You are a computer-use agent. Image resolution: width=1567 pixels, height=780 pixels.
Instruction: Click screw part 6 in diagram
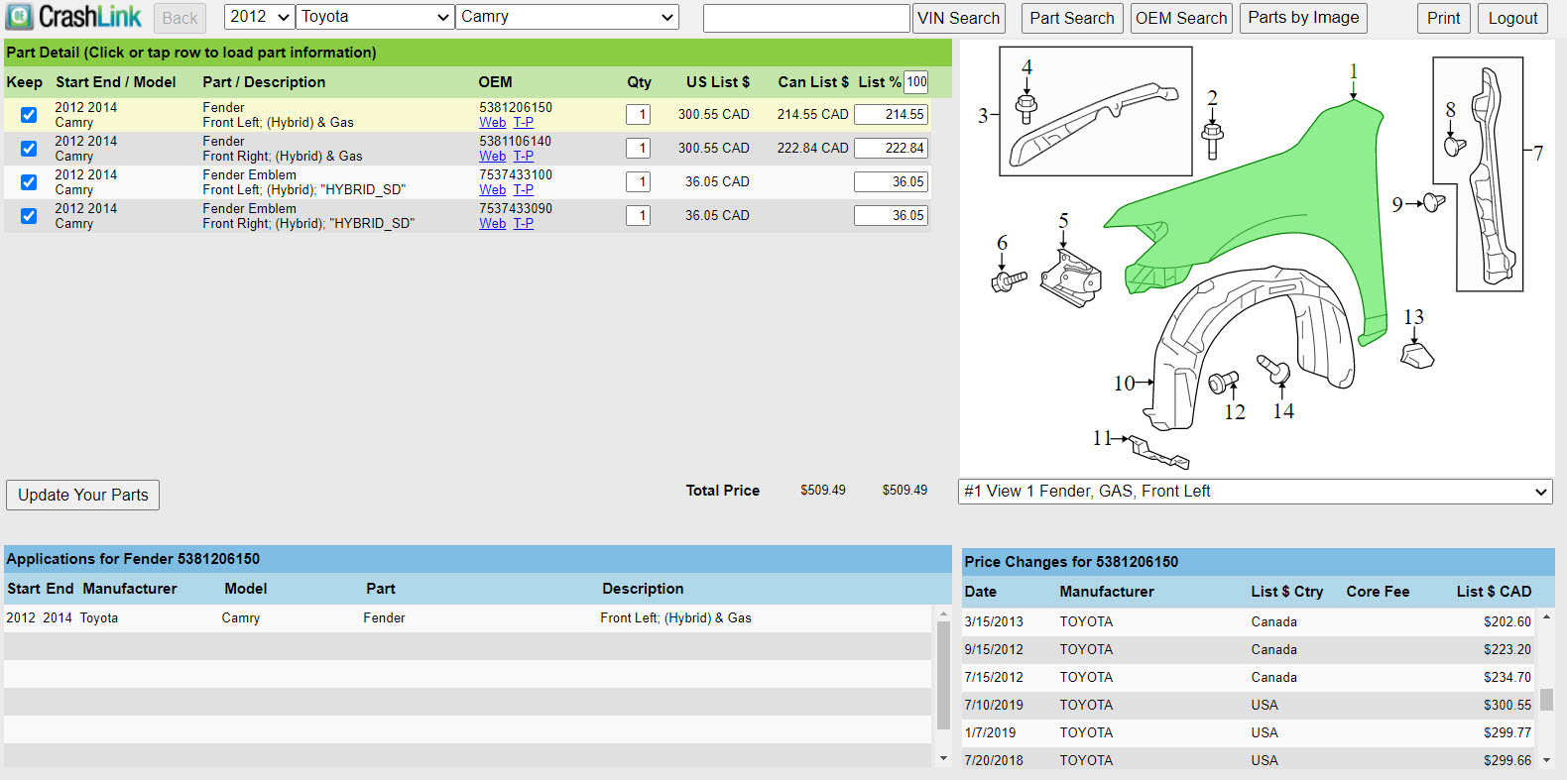coord(1009,282)
